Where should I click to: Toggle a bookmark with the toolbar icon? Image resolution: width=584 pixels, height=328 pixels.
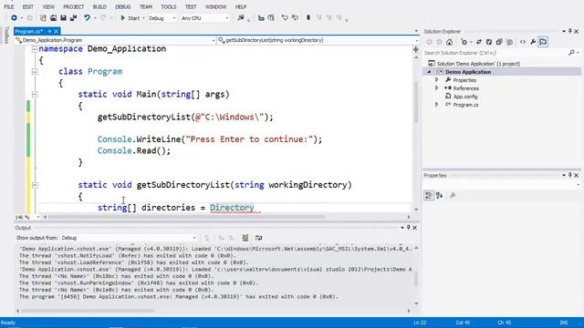click(x=308, y=18)
